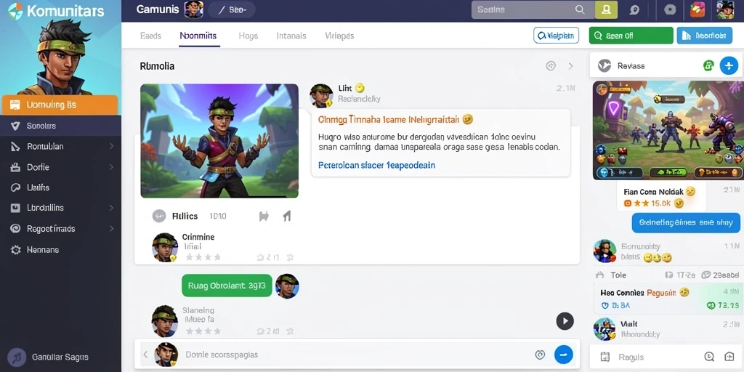The height and width of the screenshot is (372, 744).
Task: Click the round gray icon in top bar
Action: pyautogui.click(x=670, y=9)
